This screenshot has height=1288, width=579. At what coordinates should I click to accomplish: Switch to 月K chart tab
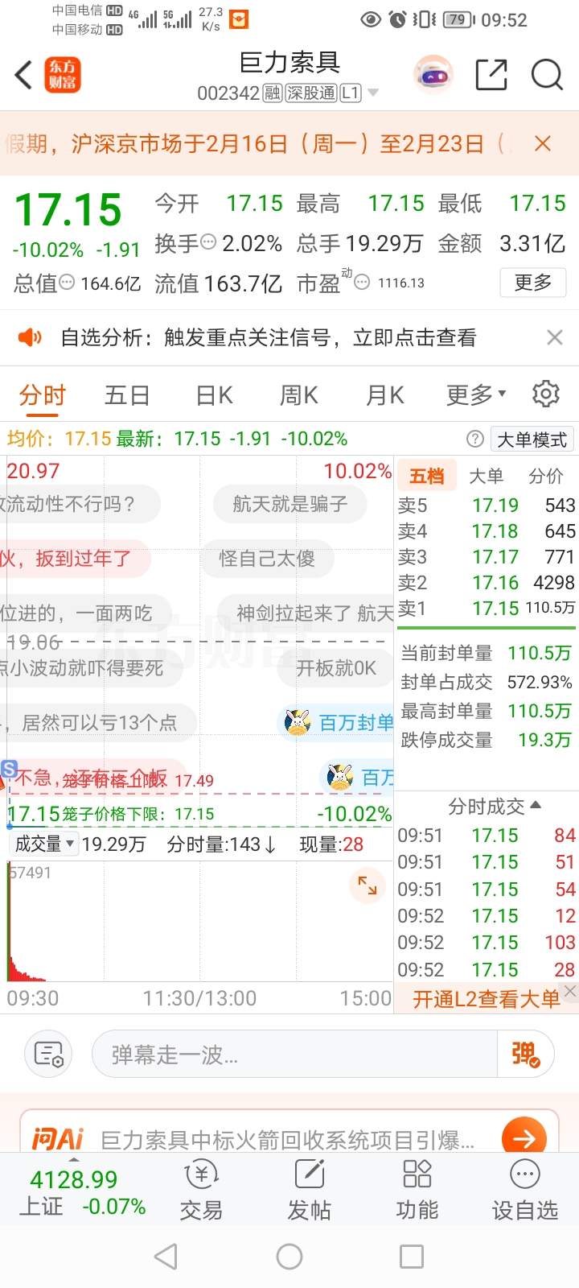click(384, 395)
